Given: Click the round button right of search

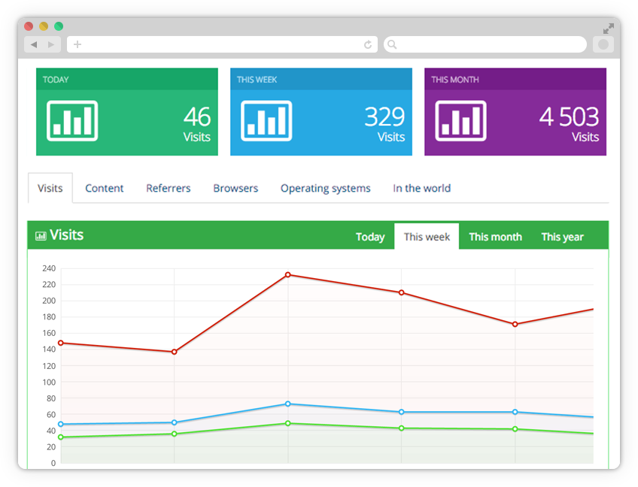Looking at the screenshot, I should [x=603, y=44].
